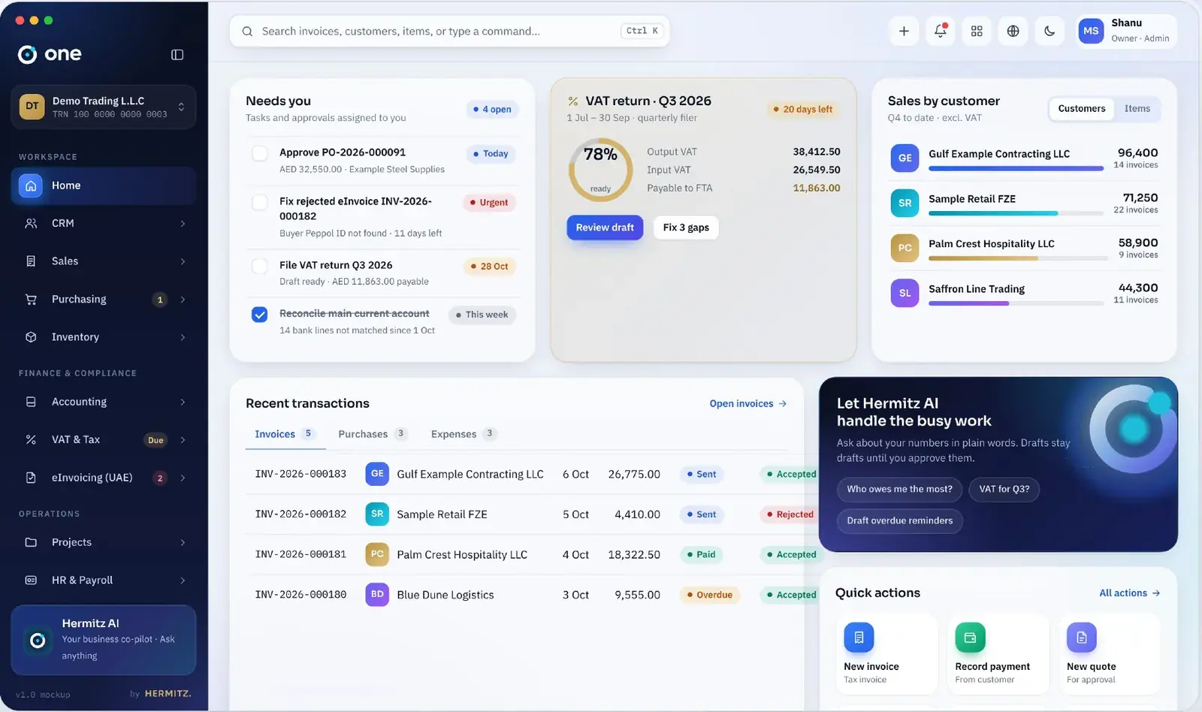
Task: Click the Home sidebar icon
Action: [x=31, y=186]
